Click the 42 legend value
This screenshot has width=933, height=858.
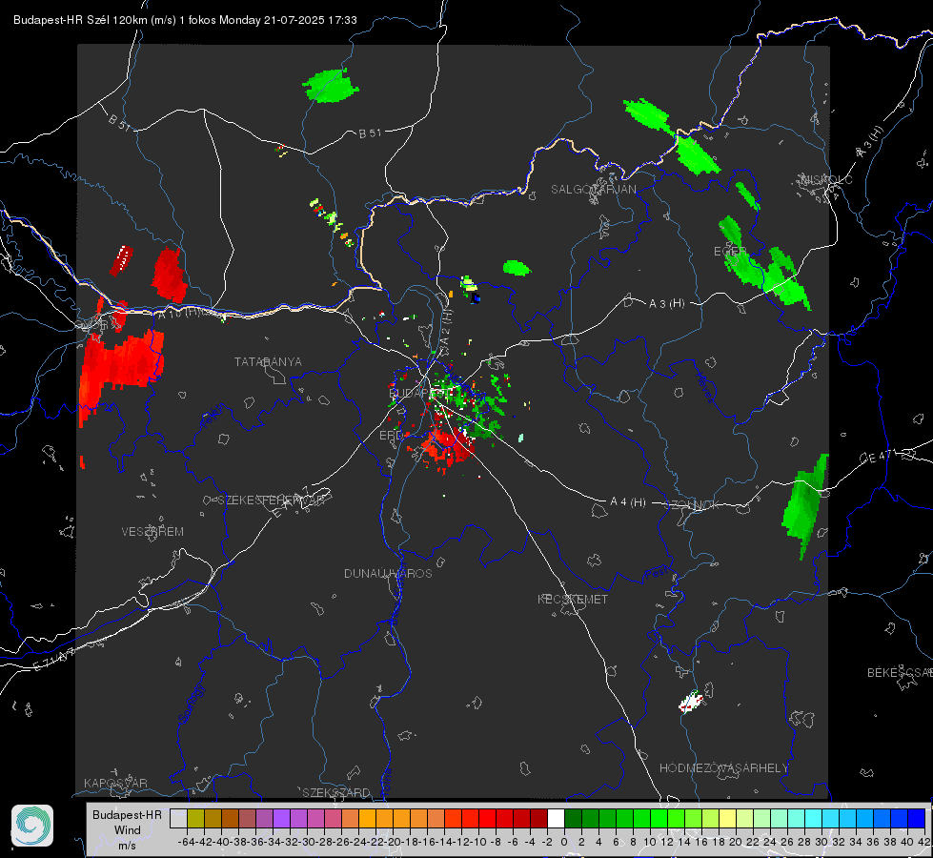[x=923, y=842]
